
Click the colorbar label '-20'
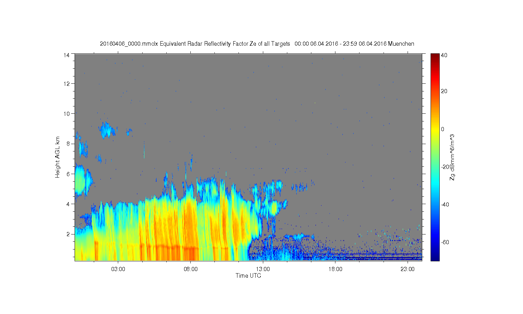tap(445, 167)
